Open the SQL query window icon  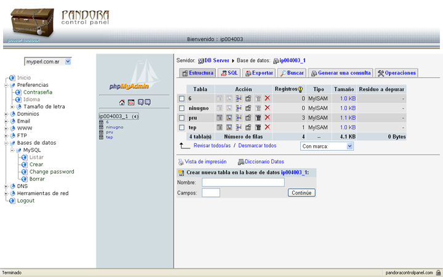pos(131,102)
